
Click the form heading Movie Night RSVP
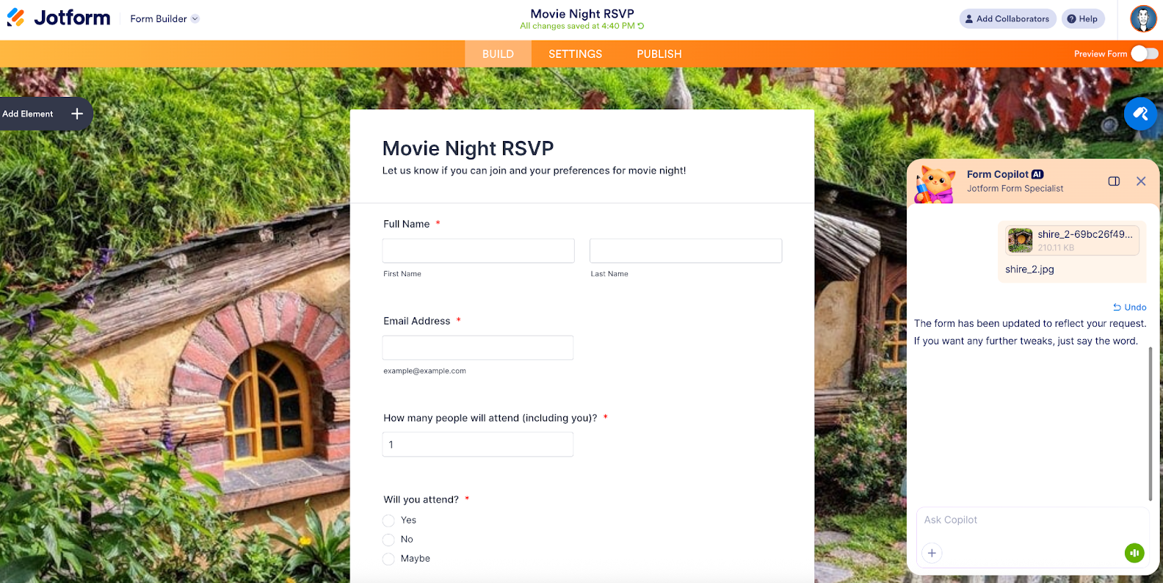click(x=468, y=148)
